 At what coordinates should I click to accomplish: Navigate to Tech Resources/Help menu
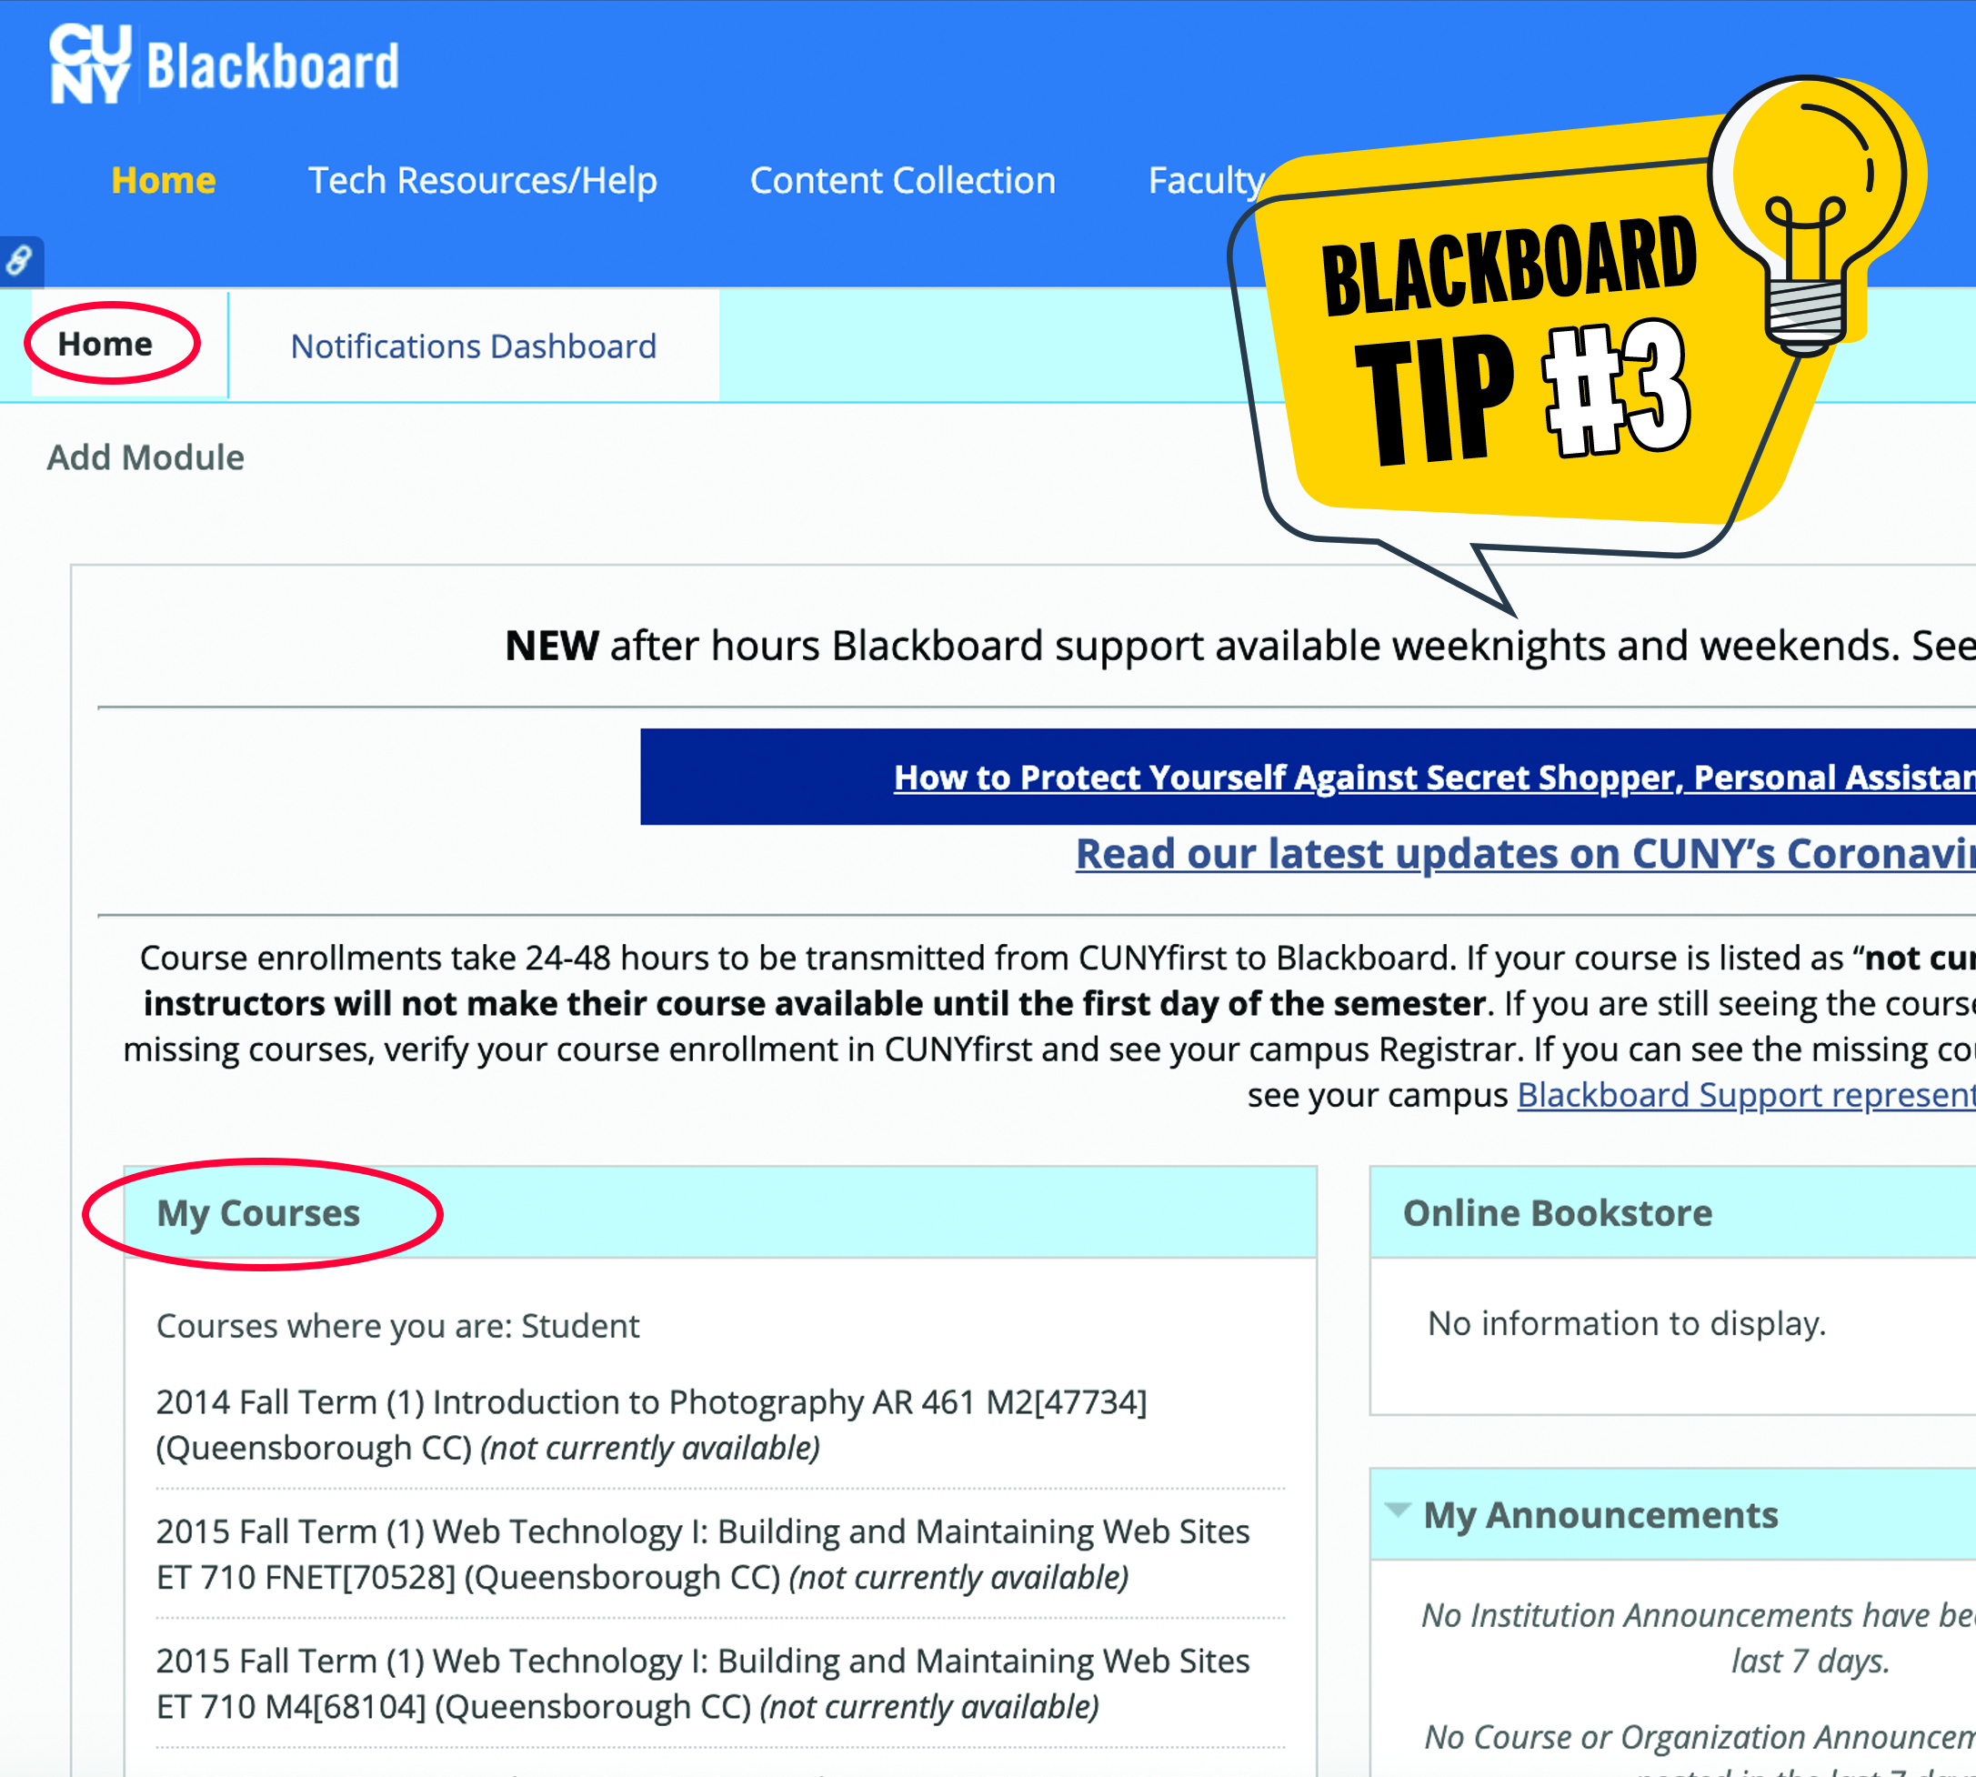[486, 178]
